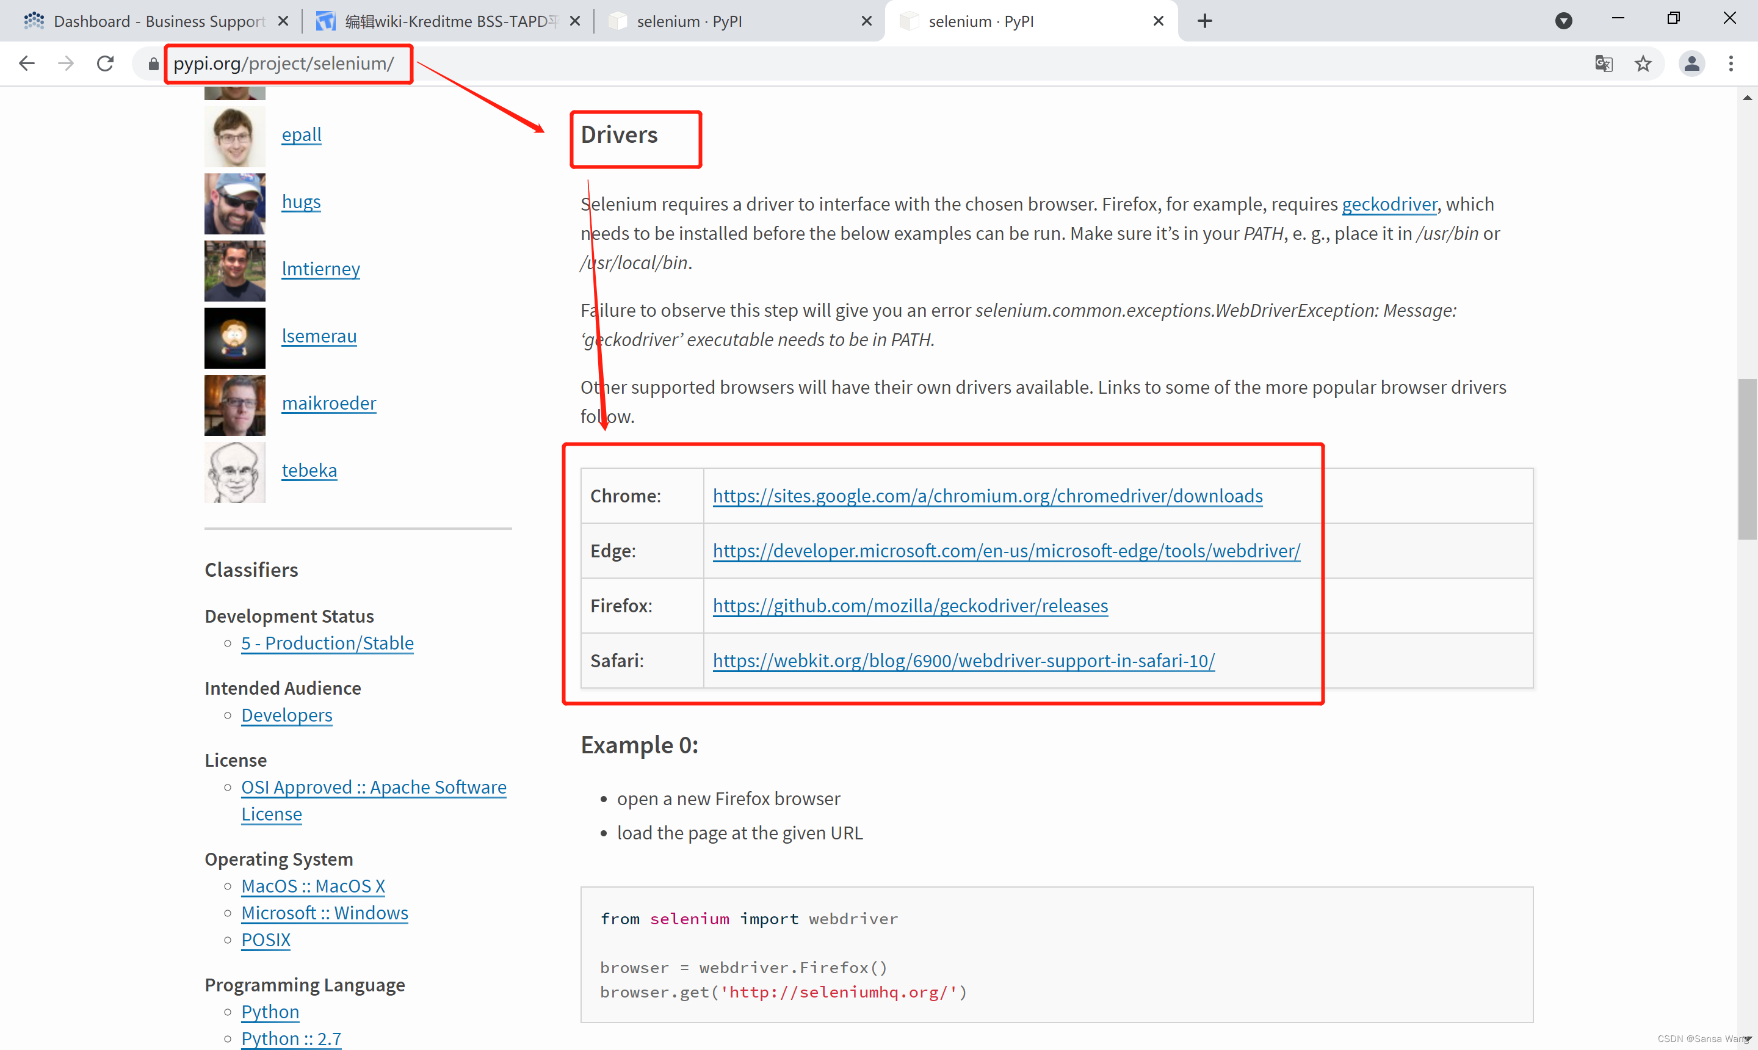
Task: Bookmark this page with star icon
Action: 1643,63
